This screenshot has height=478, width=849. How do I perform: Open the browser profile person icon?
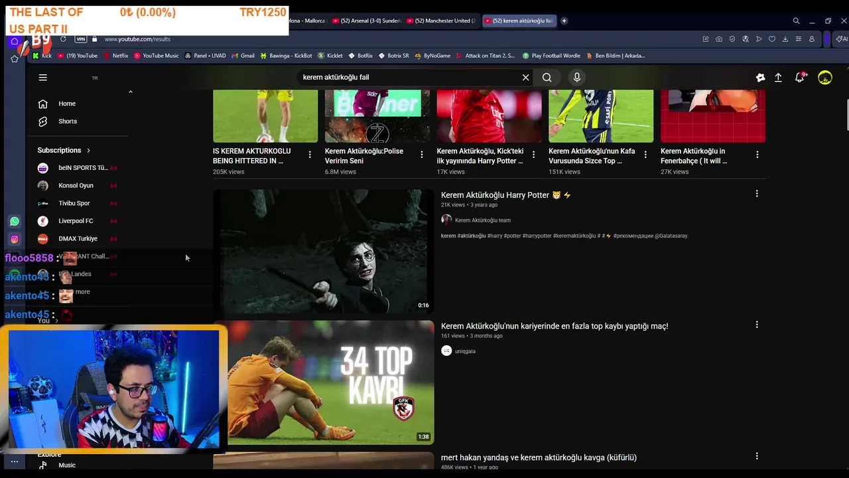(x=811, y=39)
